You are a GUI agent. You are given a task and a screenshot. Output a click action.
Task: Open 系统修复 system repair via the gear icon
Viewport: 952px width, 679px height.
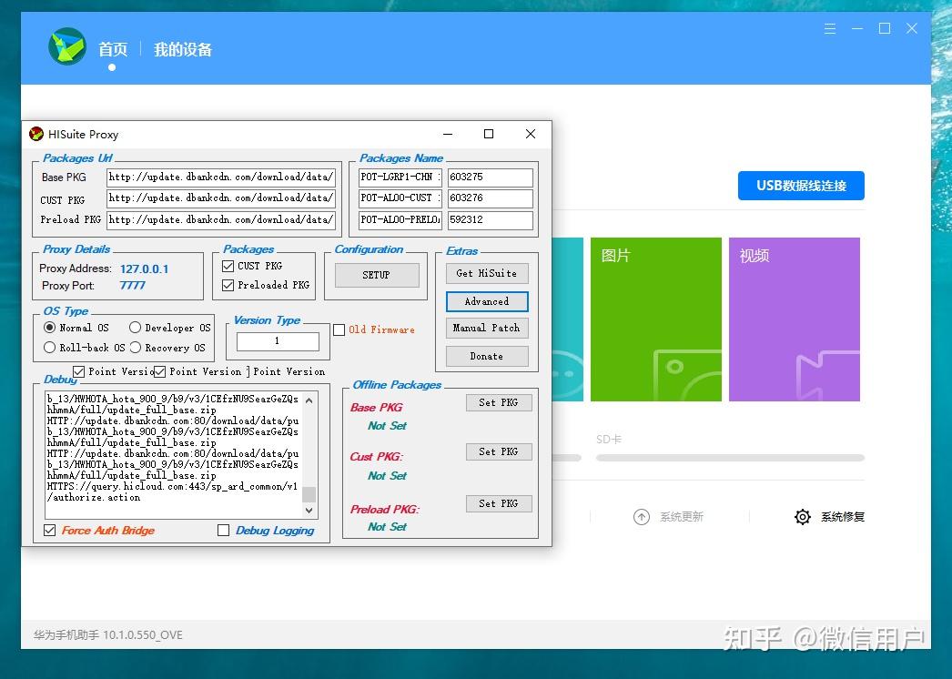point(802,516)
